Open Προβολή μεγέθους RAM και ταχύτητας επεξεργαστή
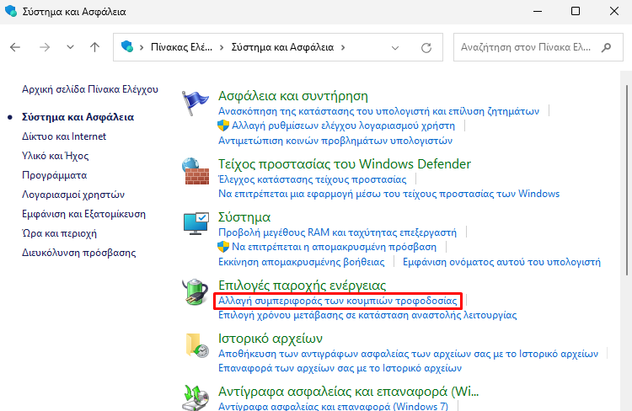The height and width of the screenshot is (411, 632). pyautogui.click(x=337, y=232)
